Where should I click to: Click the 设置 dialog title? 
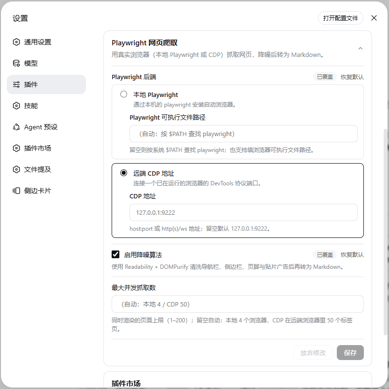pyautogui.click(x=20, y=18)
